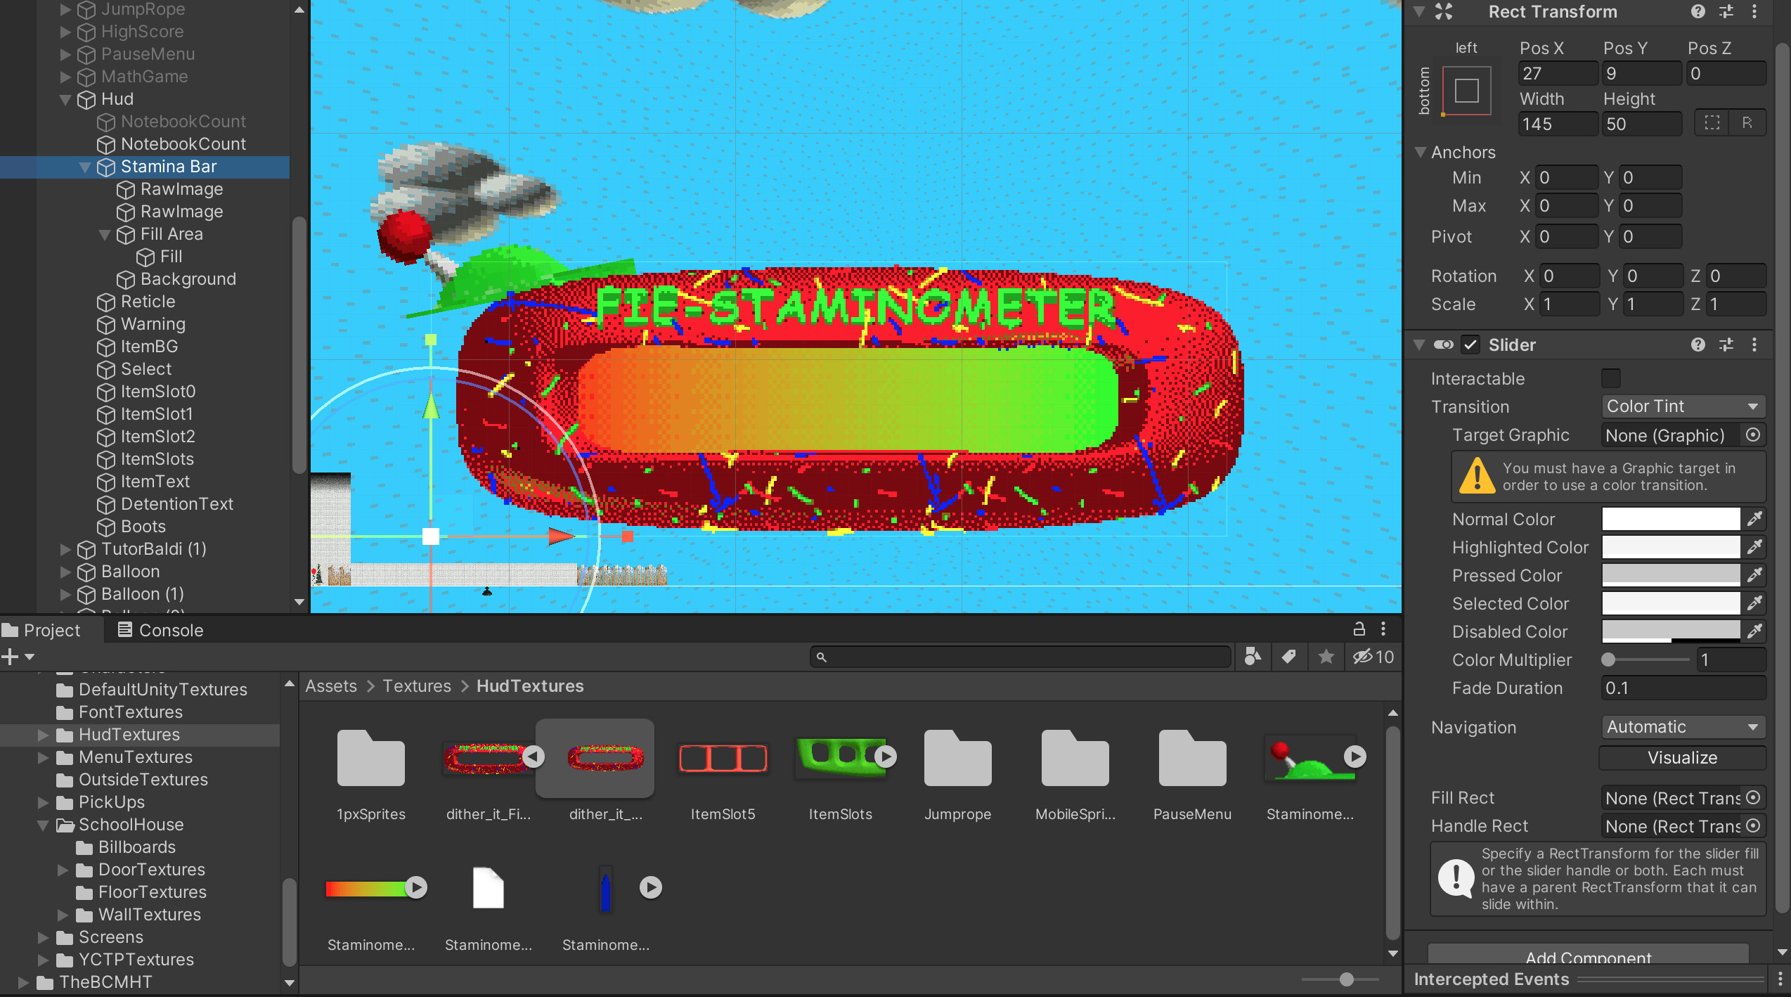Collapse the Fill Area hierarchy item

point(105,234)
